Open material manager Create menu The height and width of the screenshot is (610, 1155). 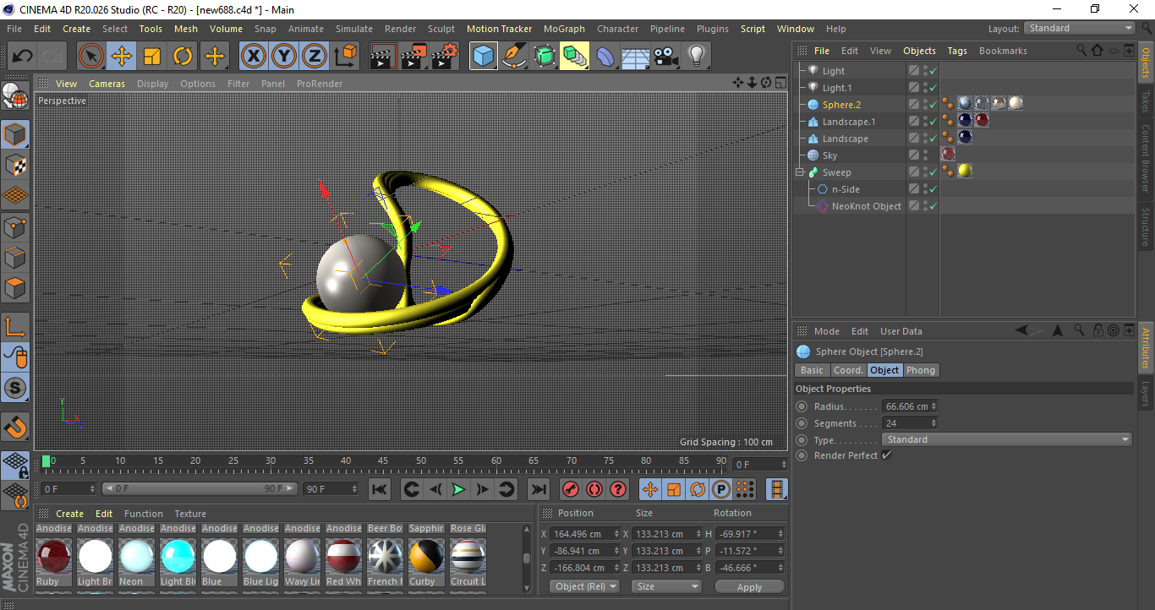pos(70,514)
